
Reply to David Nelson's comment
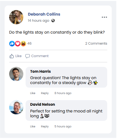tap(45, 126)
